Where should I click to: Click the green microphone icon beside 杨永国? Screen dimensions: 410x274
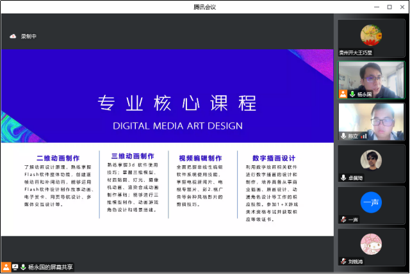[x=352, y=94]
